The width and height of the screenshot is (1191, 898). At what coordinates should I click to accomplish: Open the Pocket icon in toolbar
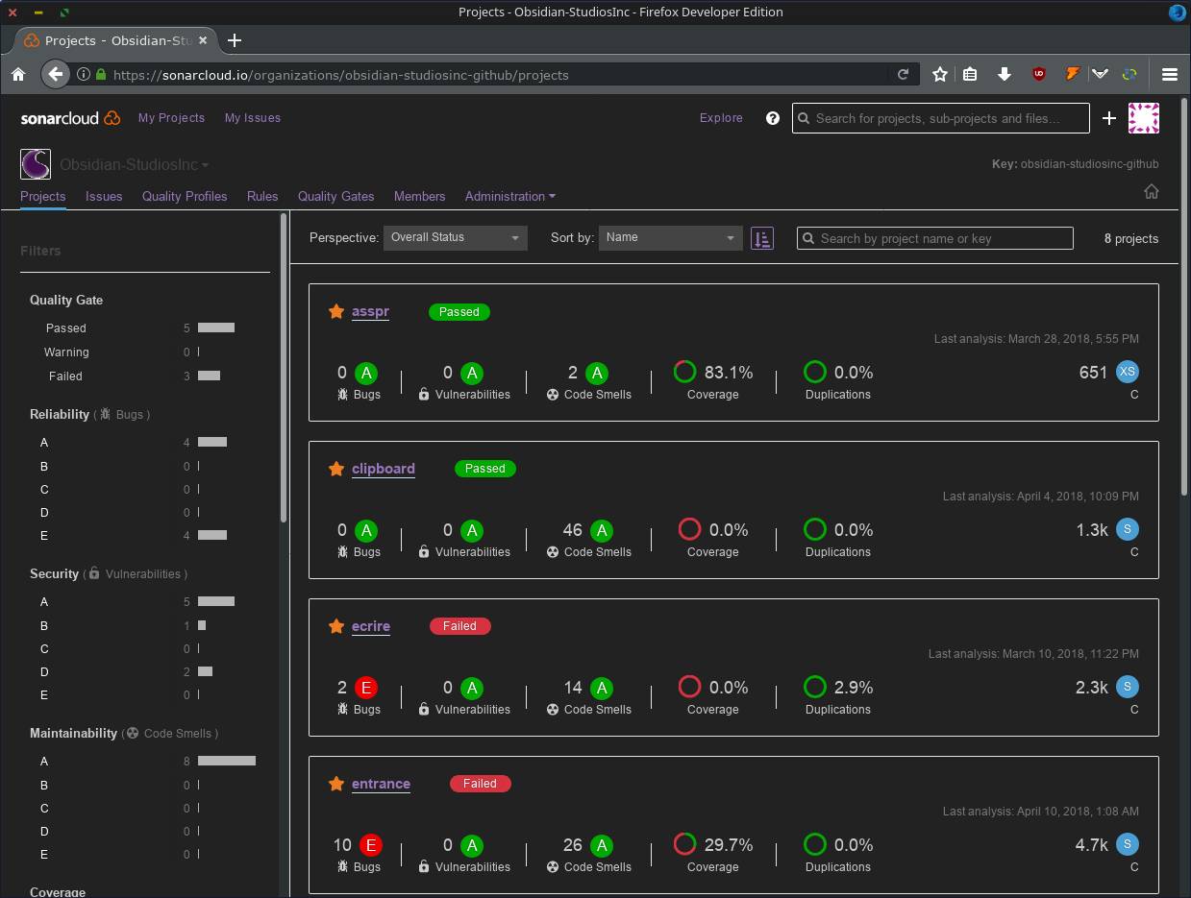click(x=1101, y=74)
